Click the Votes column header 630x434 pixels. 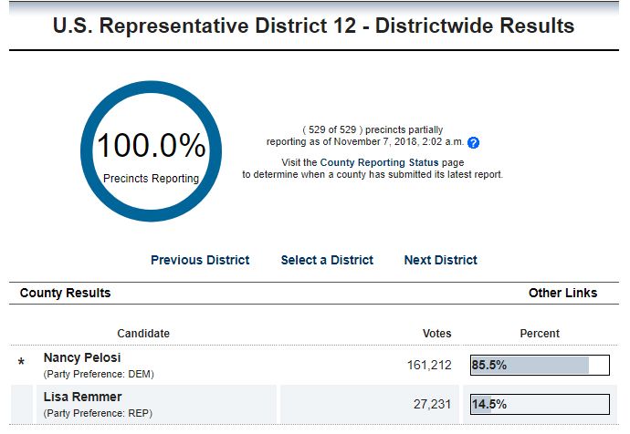437,334
